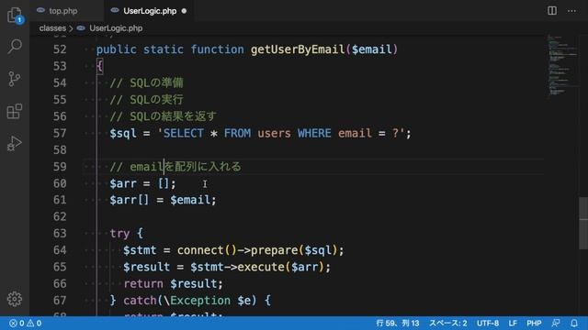Click the $arr = []; statement

click(x=142, y=183)
